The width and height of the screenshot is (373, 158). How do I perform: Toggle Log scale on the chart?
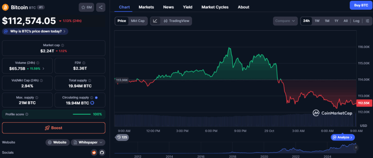(356, 21)
